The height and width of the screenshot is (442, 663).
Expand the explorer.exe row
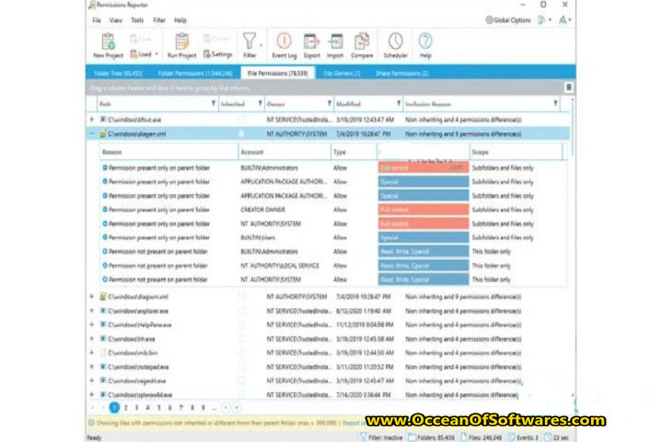tap(92, 311)
